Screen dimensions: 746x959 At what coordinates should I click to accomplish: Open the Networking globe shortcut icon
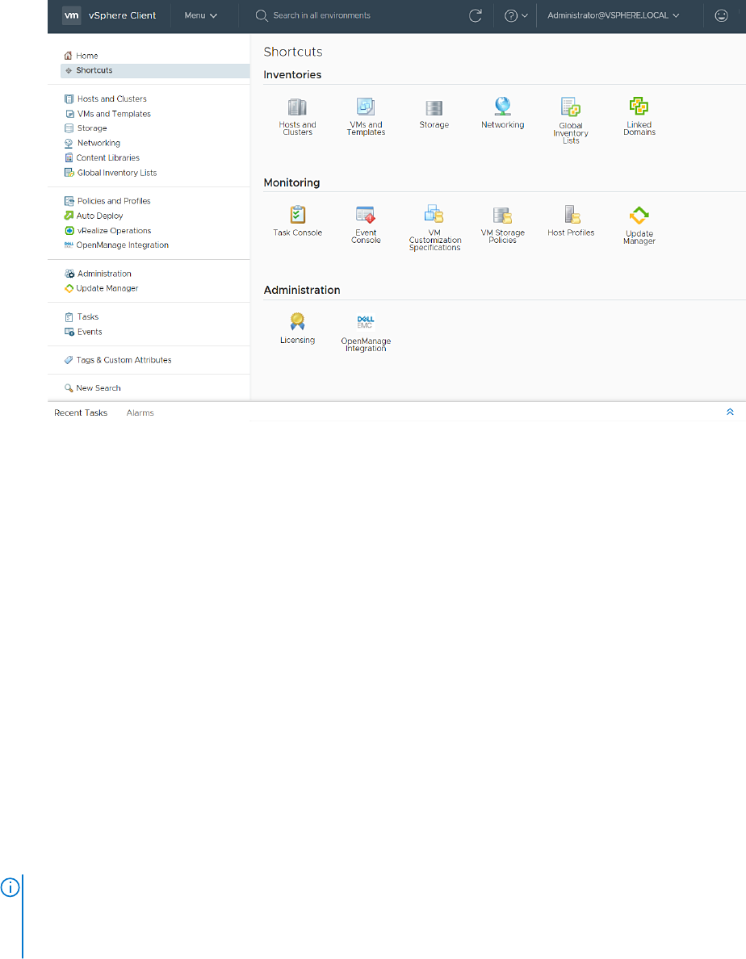pyautogui.click(x=503, y=107)
